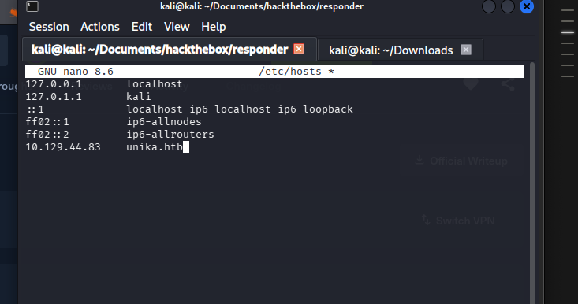Viewport: 578px width, 304px height.
Task: Open the Edit menu
Action: [x=142, y=27]
